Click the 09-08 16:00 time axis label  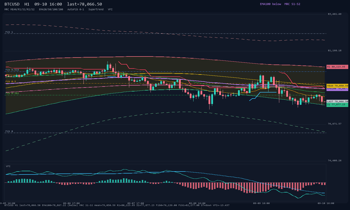(197, 203)
